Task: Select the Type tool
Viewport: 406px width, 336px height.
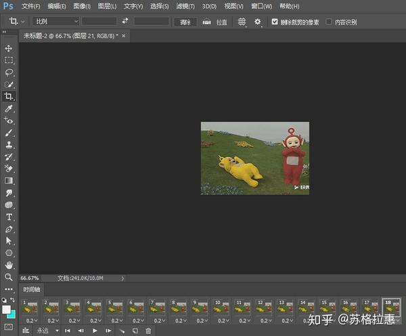Action: 9,217
